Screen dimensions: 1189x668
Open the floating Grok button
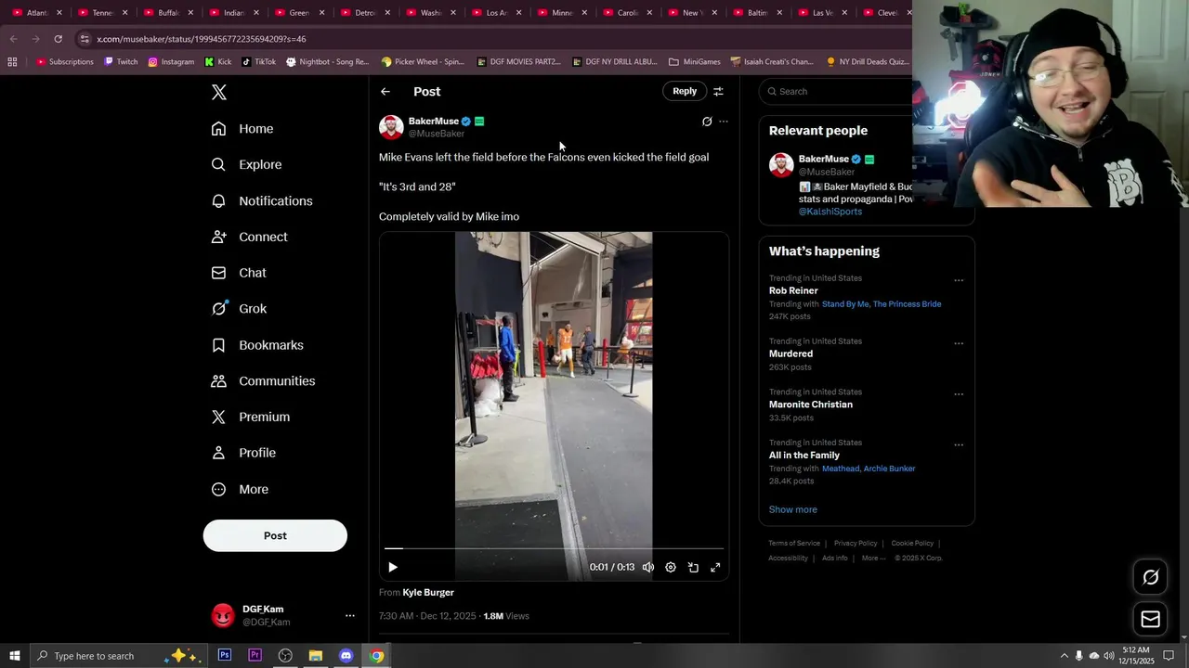(1150, 577)
